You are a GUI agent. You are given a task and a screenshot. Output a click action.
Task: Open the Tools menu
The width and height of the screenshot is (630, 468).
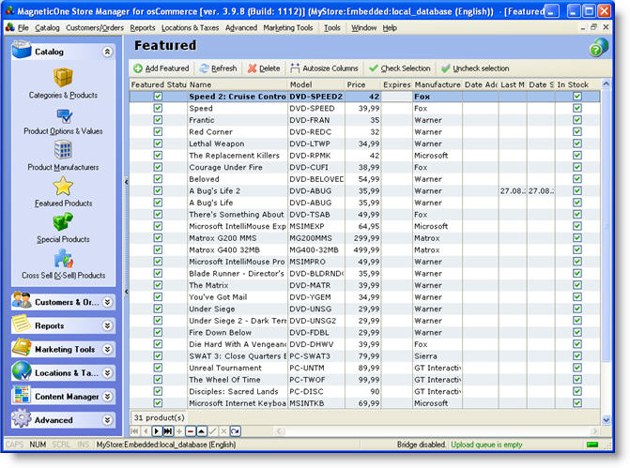(x=332, y=28)
